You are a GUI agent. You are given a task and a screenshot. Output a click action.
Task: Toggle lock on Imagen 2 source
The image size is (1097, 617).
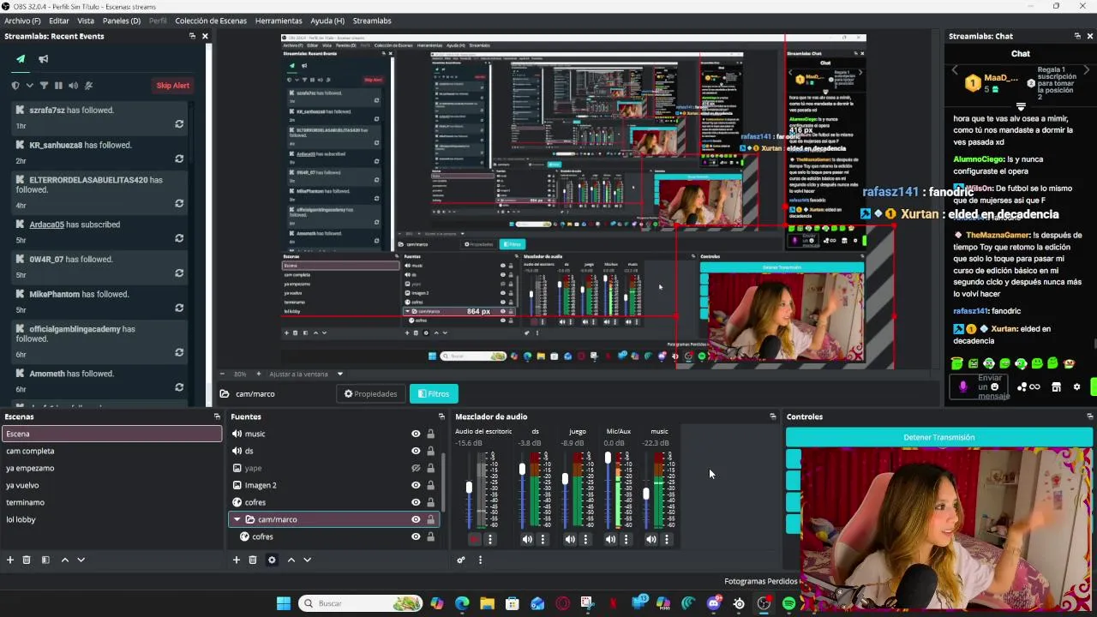tap(430, 485)
